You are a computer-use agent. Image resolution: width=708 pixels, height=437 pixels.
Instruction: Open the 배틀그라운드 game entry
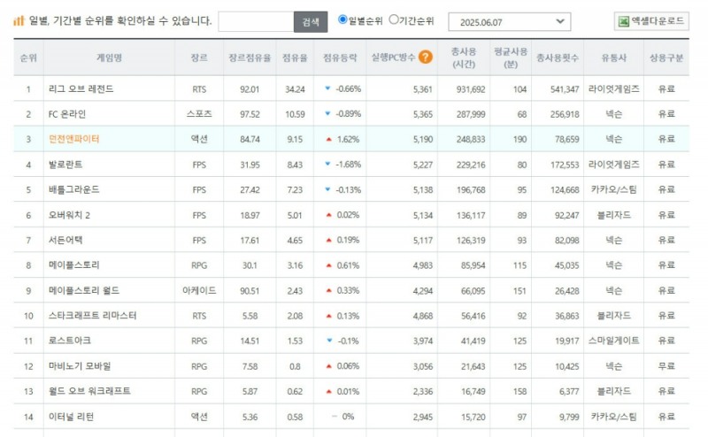click(x=74, y=189)
